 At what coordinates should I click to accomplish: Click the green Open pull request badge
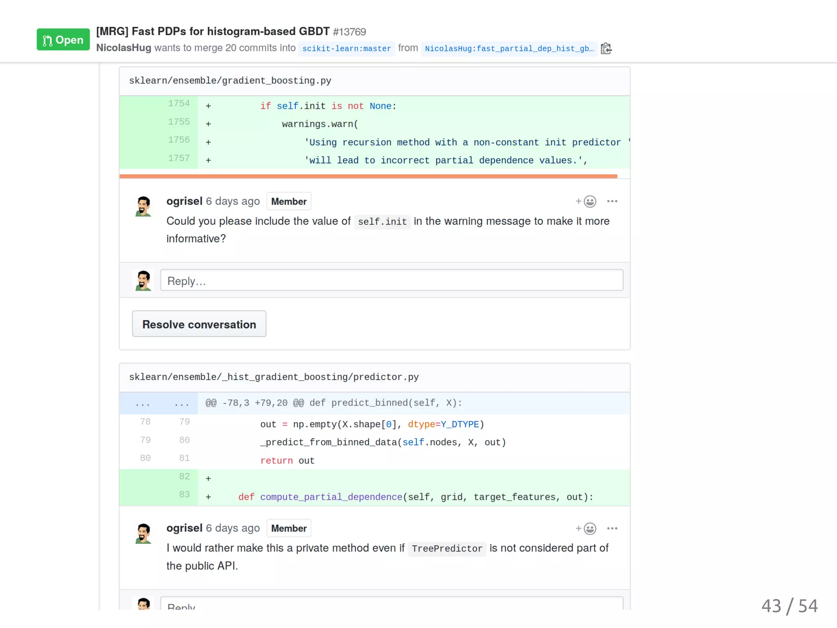(63, 40)
